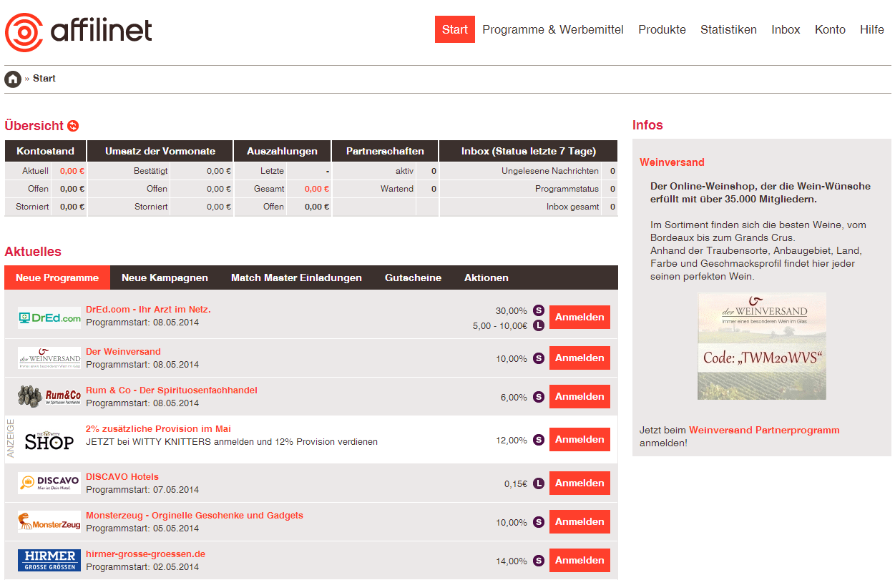Screen dimensions: 895x580
Task: Open hirmer-grosse-groessen.de link
Action: tap(145, 554)
